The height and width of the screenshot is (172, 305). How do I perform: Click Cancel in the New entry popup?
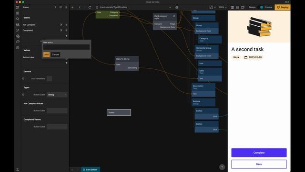(x=55, y=54)
